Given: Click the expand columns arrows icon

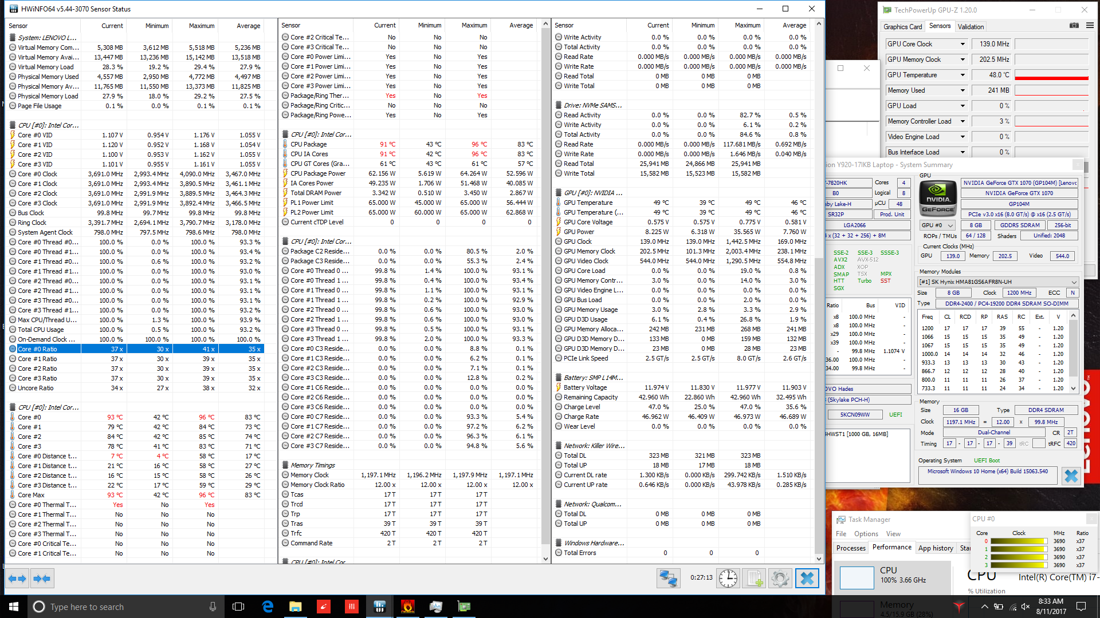Looking at the screenshot, I should point(17,579).
